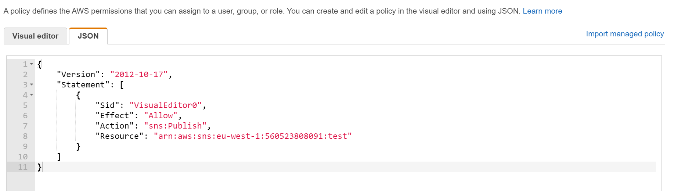This screenshot has width=674, height=191.
Task: Click line number 2 in the gutter
Action: 25,75
